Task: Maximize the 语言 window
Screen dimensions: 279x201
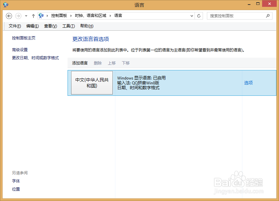Action: pyautogui.click(x=258, y=4)
